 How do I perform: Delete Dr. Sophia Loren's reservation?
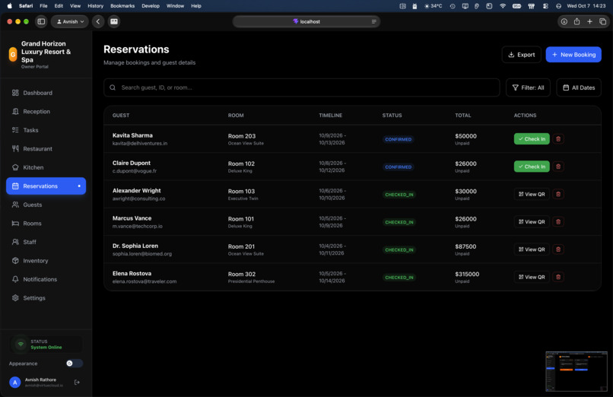(558, 249)
